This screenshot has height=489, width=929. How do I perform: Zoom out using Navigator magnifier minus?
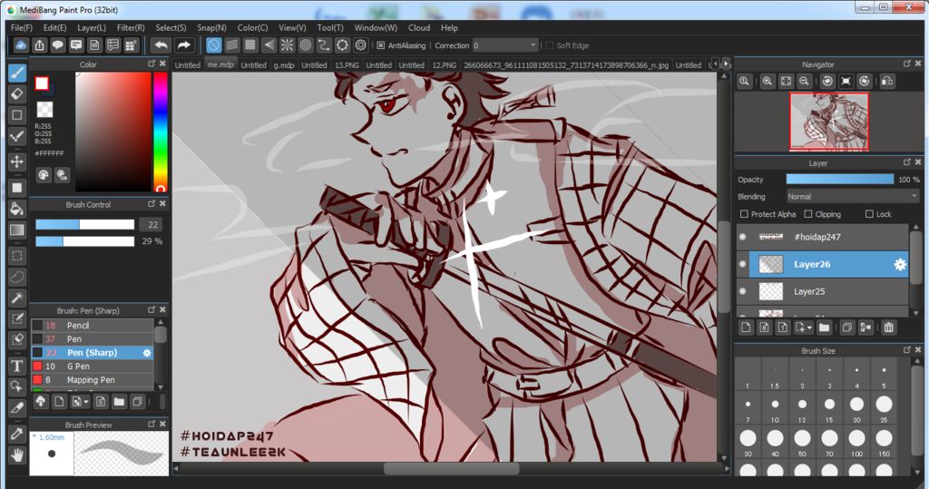(804, 82)
